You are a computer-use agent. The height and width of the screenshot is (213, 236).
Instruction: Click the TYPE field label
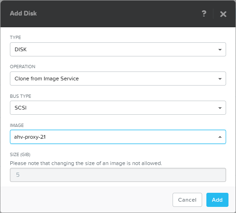(x=16, y=38)
